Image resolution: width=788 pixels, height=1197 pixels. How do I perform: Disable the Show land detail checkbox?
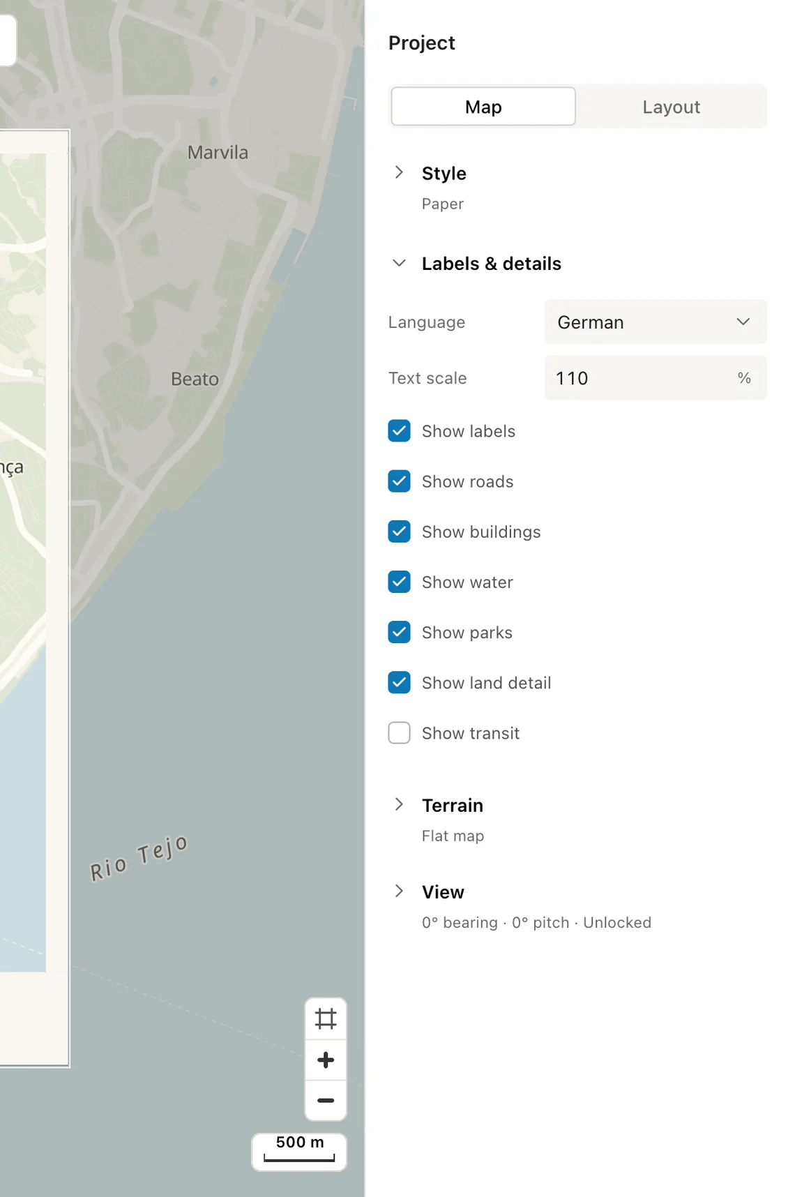click(399, 682)
